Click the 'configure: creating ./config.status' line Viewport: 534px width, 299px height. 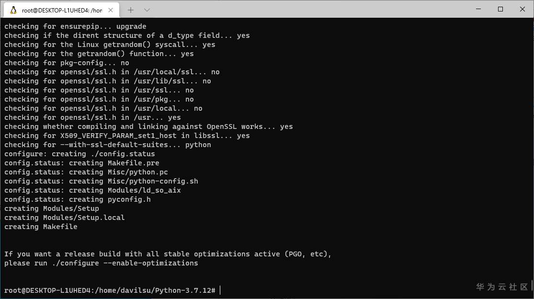coord(80,154)
